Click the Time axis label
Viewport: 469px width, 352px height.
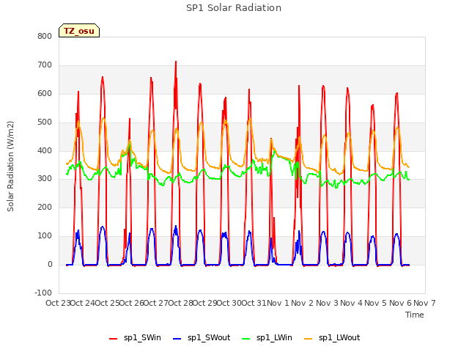click(x=415, y=315)
